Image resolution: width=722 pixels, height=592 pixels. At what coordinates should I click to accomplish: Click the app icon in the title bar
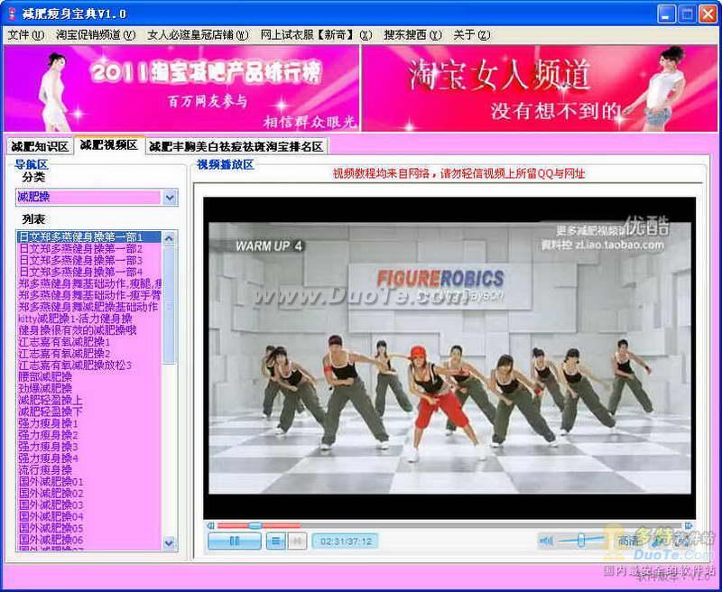pyautogui.click(x=12, y=14)
